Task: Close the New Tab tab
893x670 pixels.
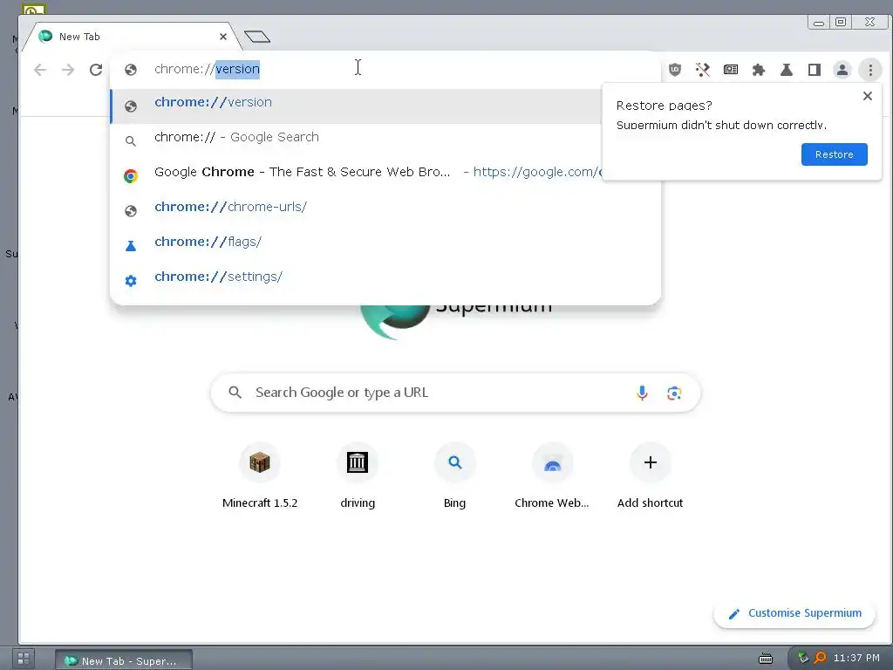Action: 223,37
